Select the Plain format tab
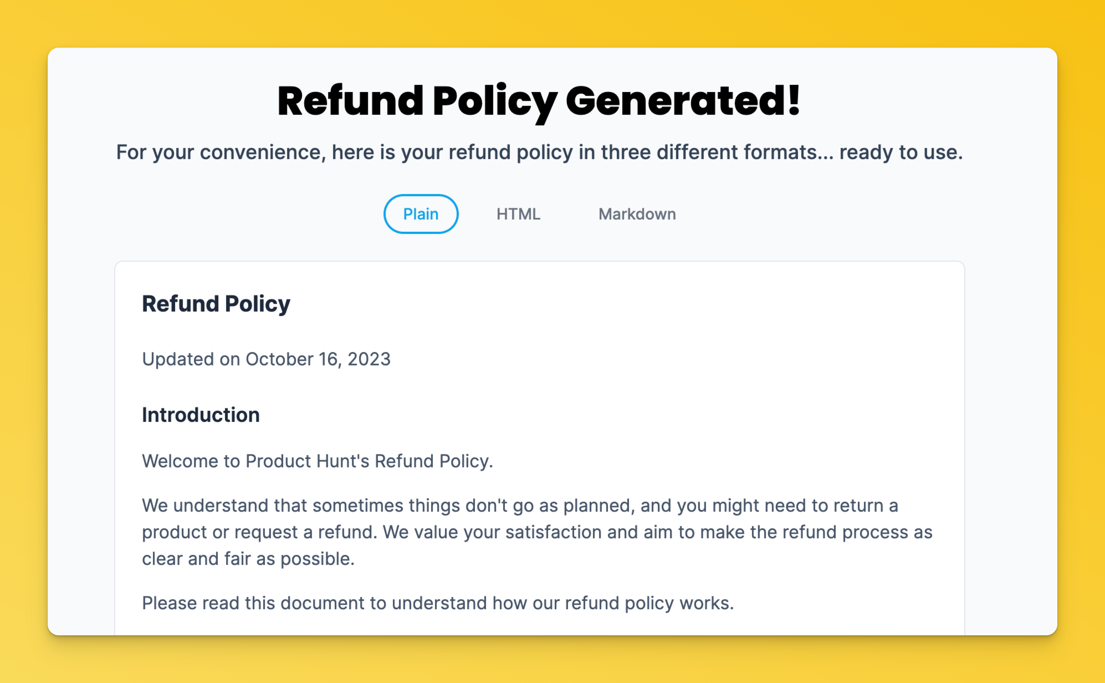Image resolution: width=1105 pixels, height=683 pixels. [421, 214]
